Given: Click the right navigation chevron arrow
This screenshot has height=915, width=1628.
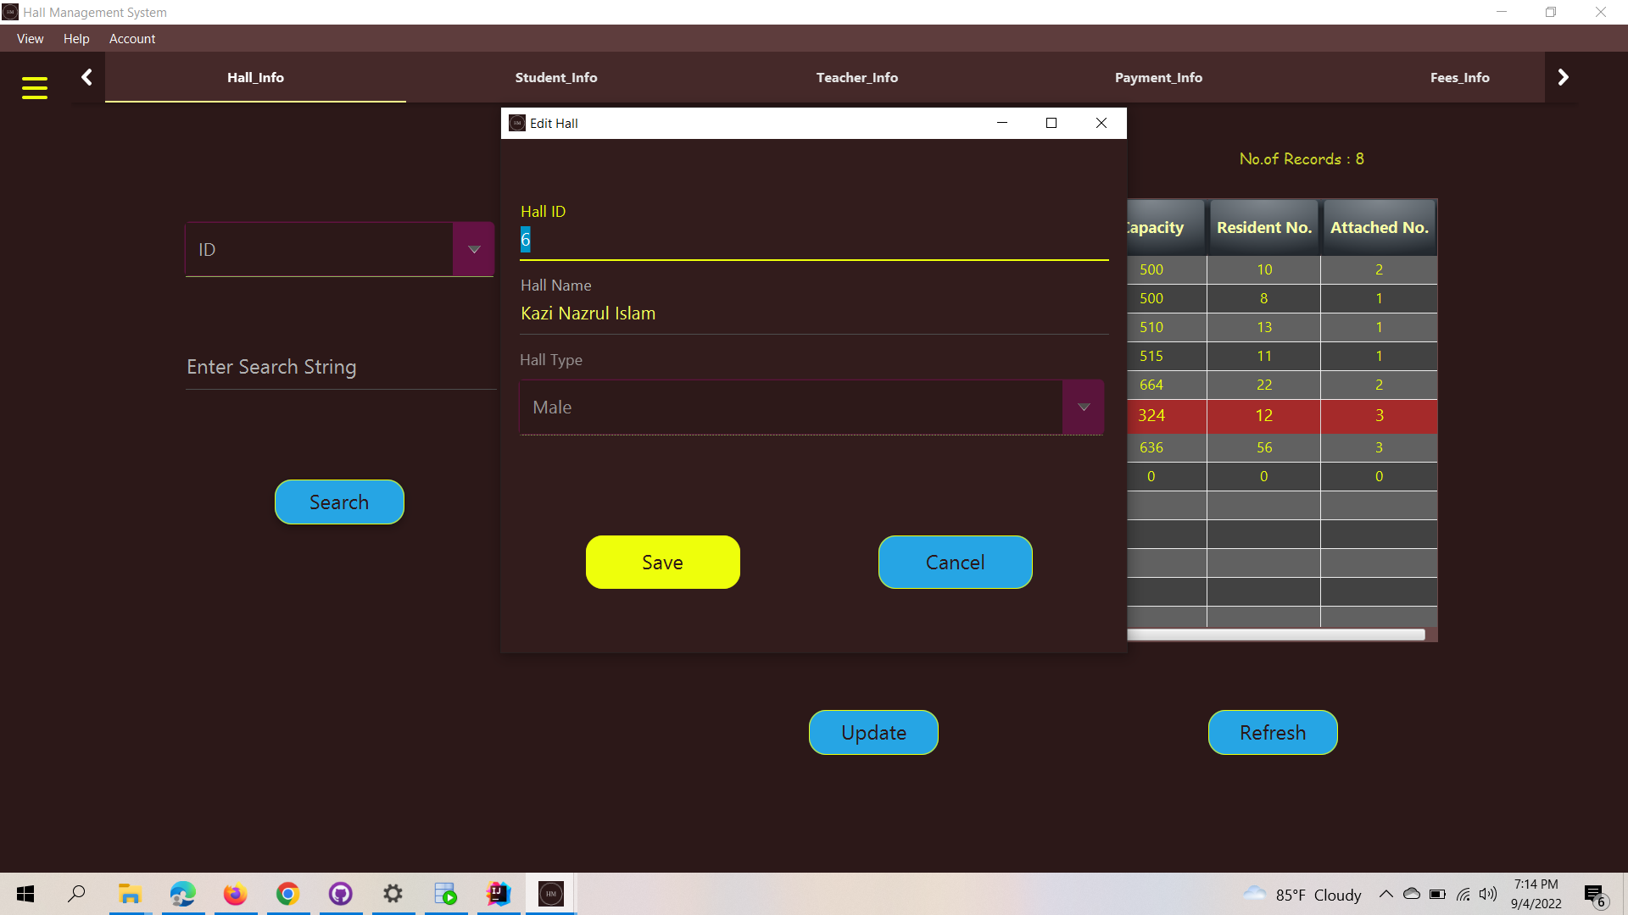Looking at the screenshot, I should [x=1563, y=76].
